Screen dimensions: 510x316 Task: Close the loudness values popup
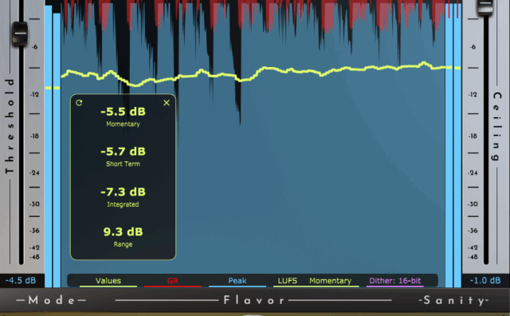tap(167, 103)
